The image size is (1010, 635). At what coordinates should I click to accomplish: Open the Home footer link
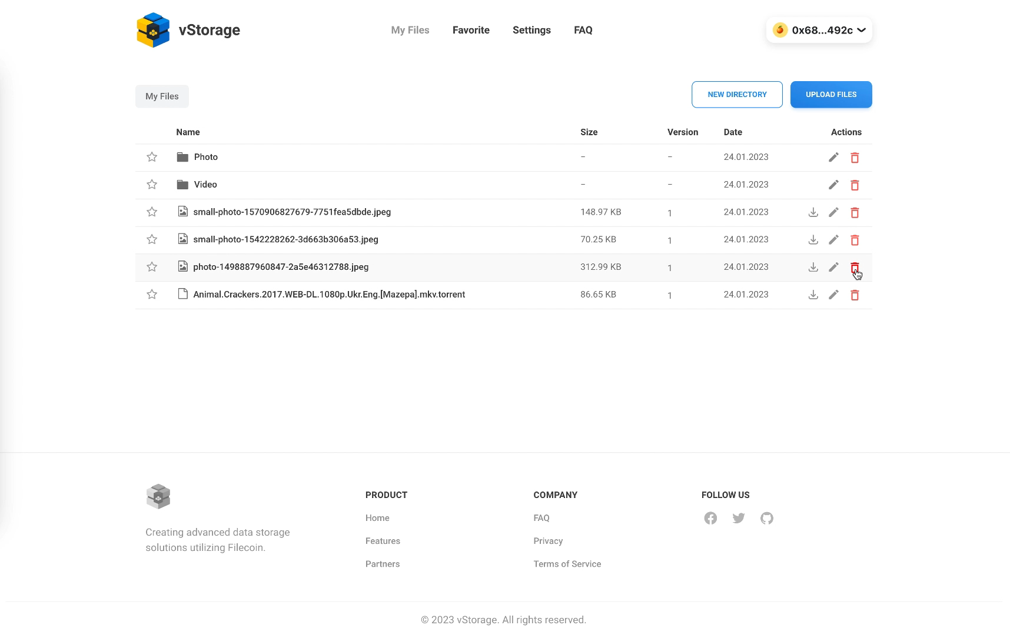(x=377, y=518)
